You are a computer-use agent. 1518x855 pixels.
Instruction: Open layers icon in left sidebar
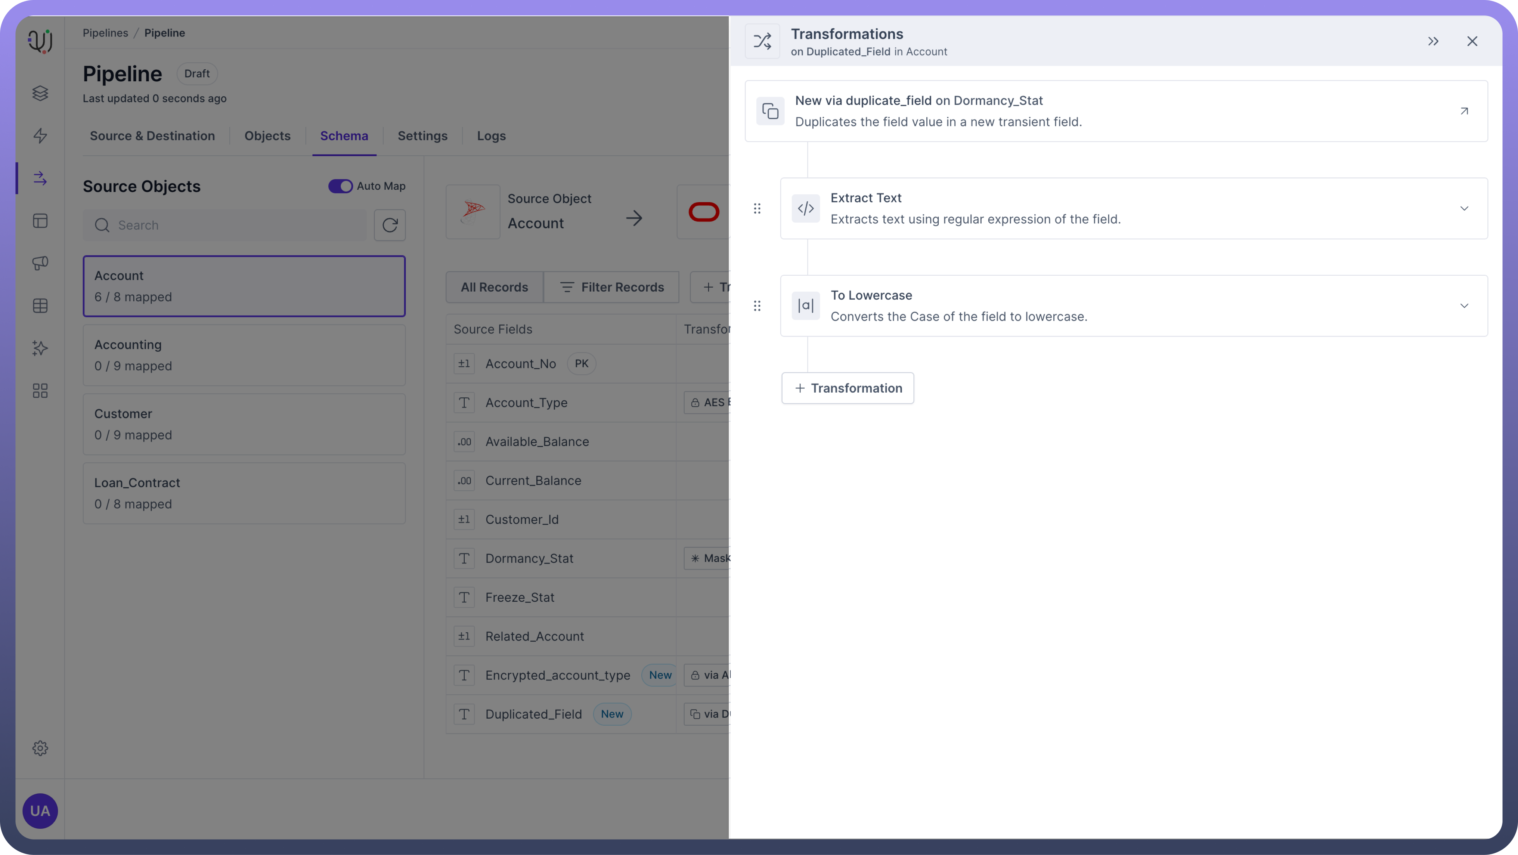click(x=40, y=93)
